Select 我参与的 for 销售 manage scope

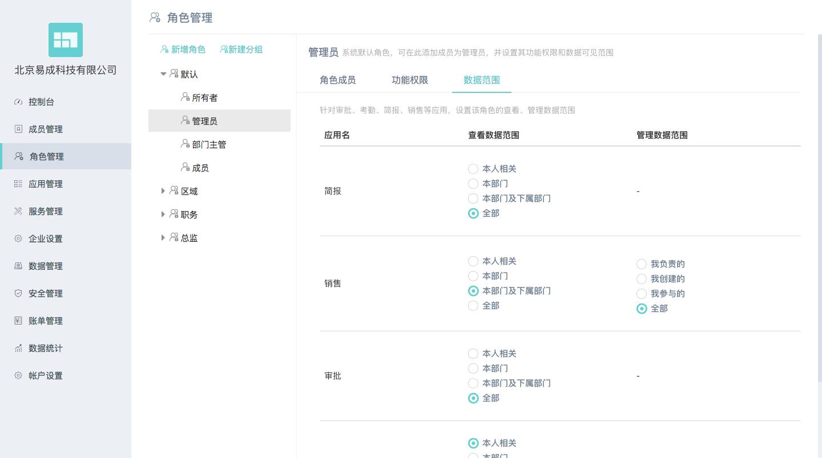(642, 294)
